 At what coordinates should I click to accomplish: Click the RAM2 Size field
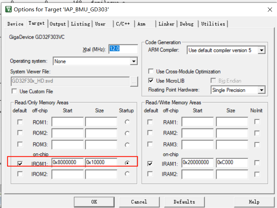pos(232,133)
